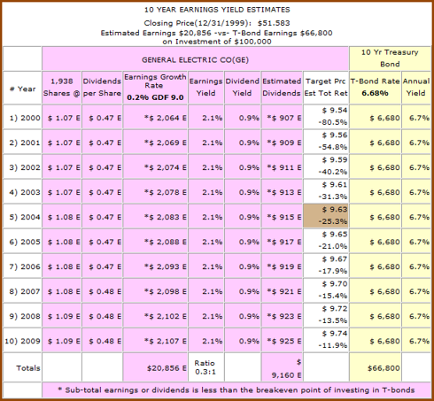Click the 0.2% GDF 9.0 value
Image resolution: width=434 pixels, height=401 pixels.
pos(155,97)
